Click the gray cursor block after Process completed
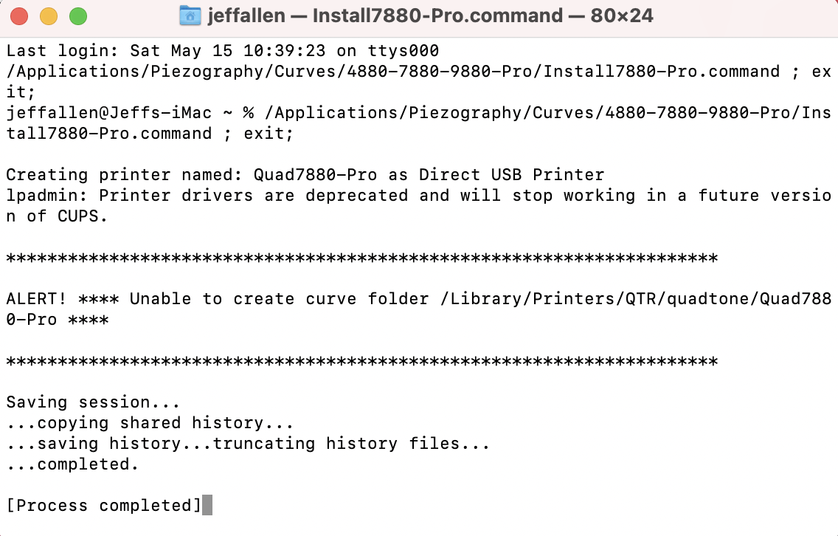The height and width of the screenshot is (536, 838). [x=207, y=505]
